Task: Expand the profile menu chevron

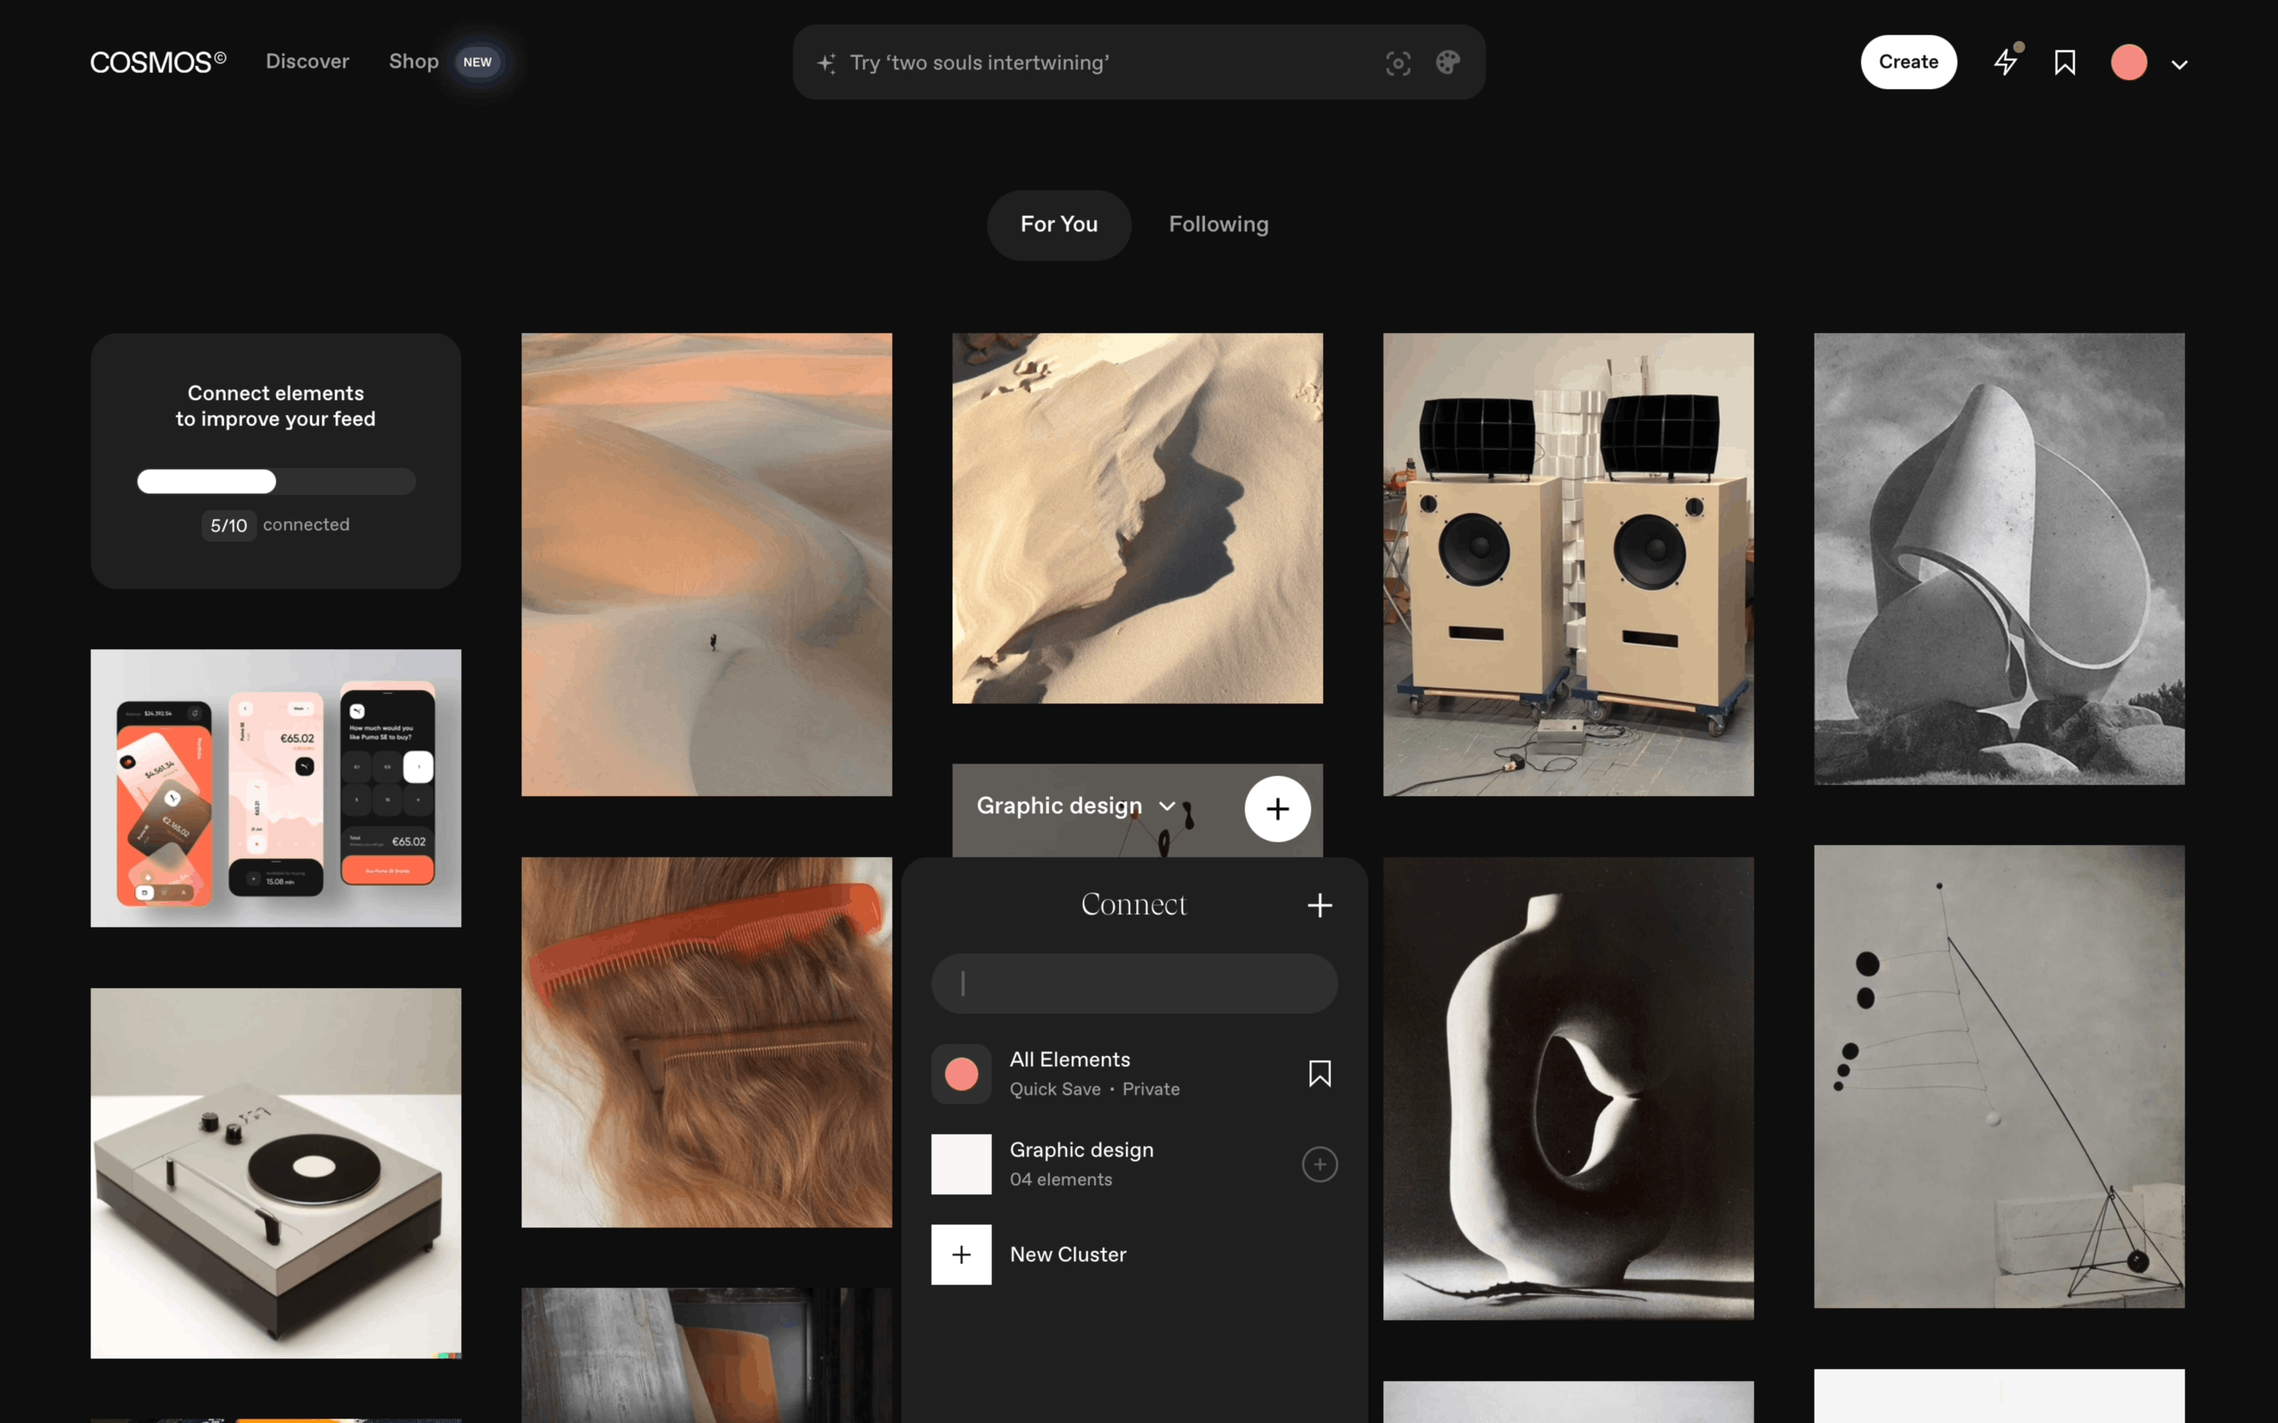Action: (x=2179, y=64)
